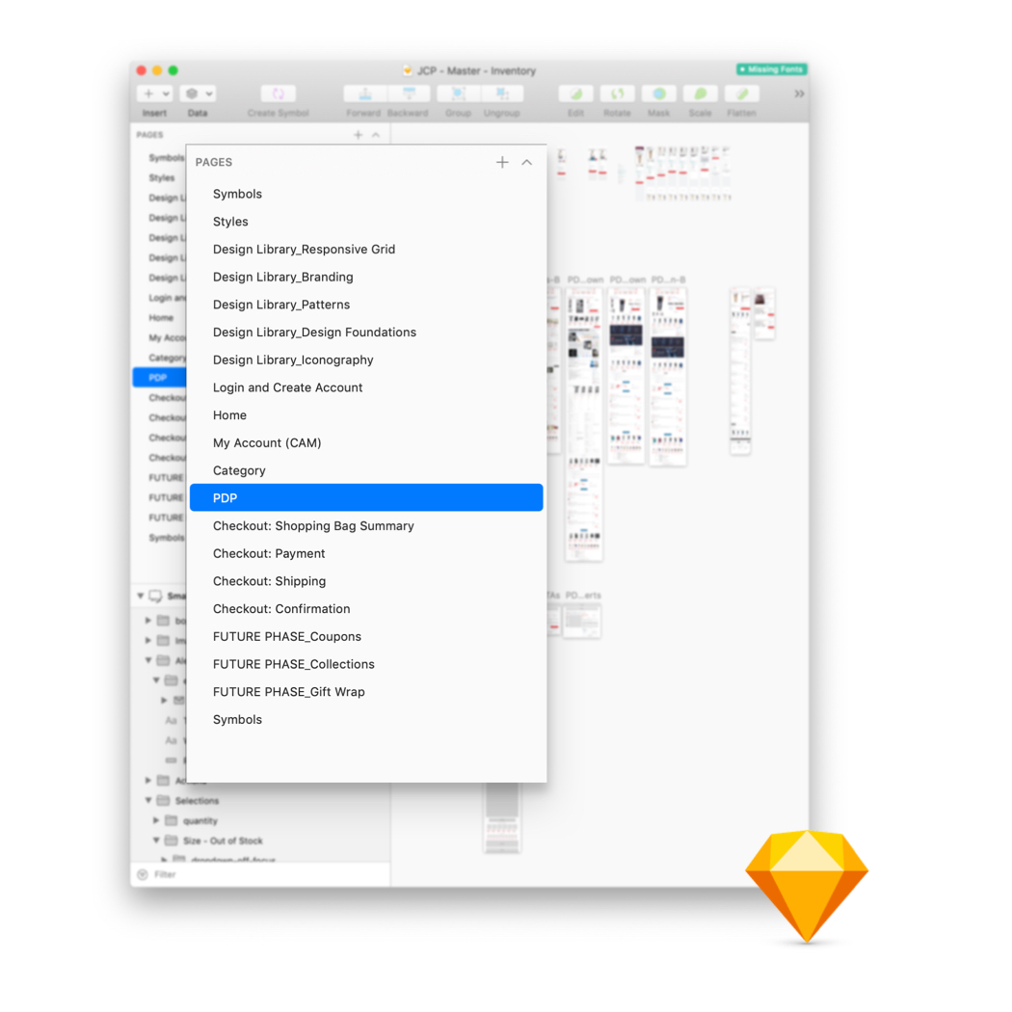
Task: Select the Rotate tool
Action: click(x=617, y=93)
